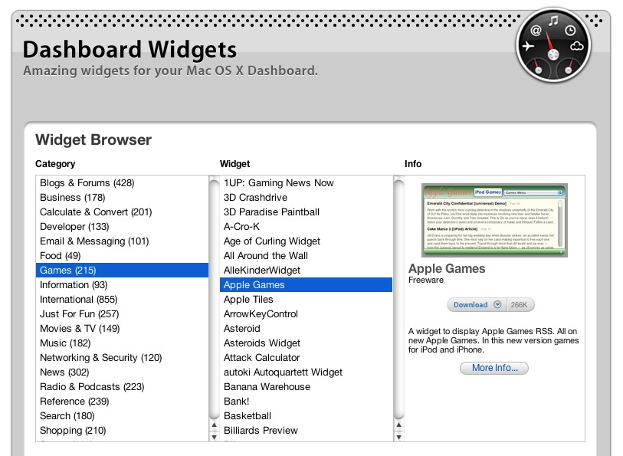This screenshot has width=623, height=456.
Task: Select the autoki Autoquartett Widget entry
Action: coord(306,372)
